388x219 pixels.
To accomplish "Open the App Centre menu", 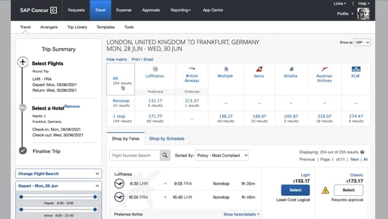I will coord(213,10).
